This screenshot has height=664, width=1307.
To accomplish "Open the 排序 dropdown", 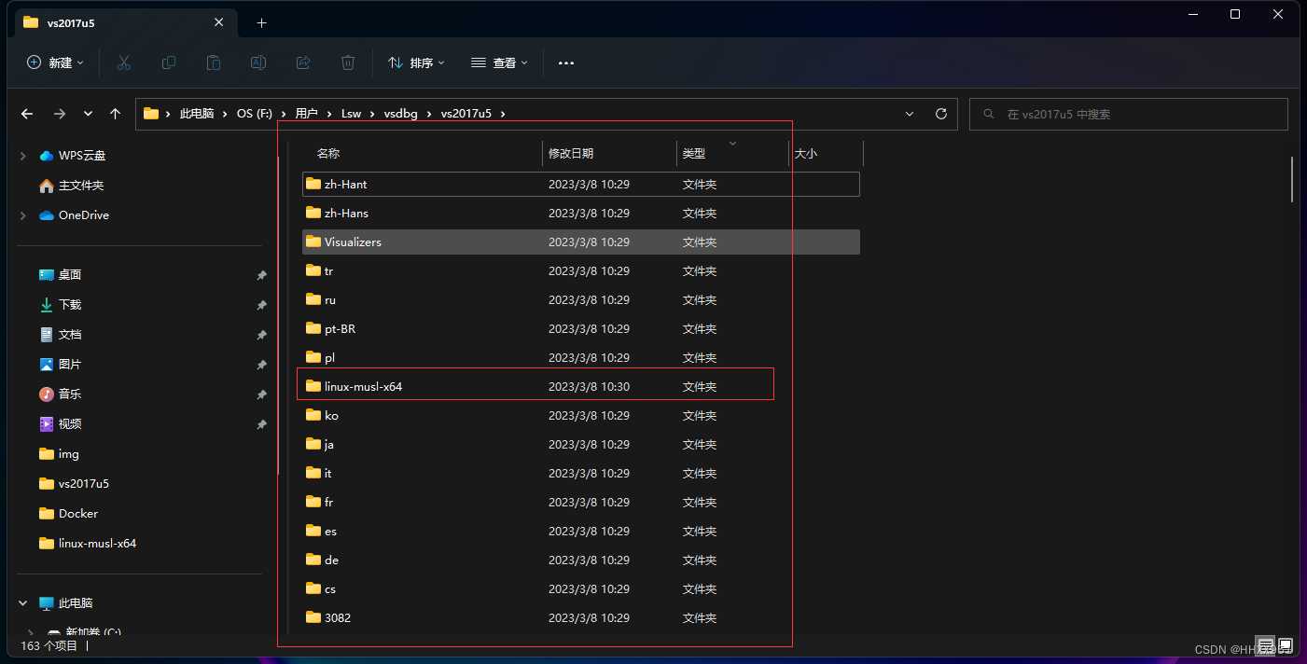I will tap(414, 62).
